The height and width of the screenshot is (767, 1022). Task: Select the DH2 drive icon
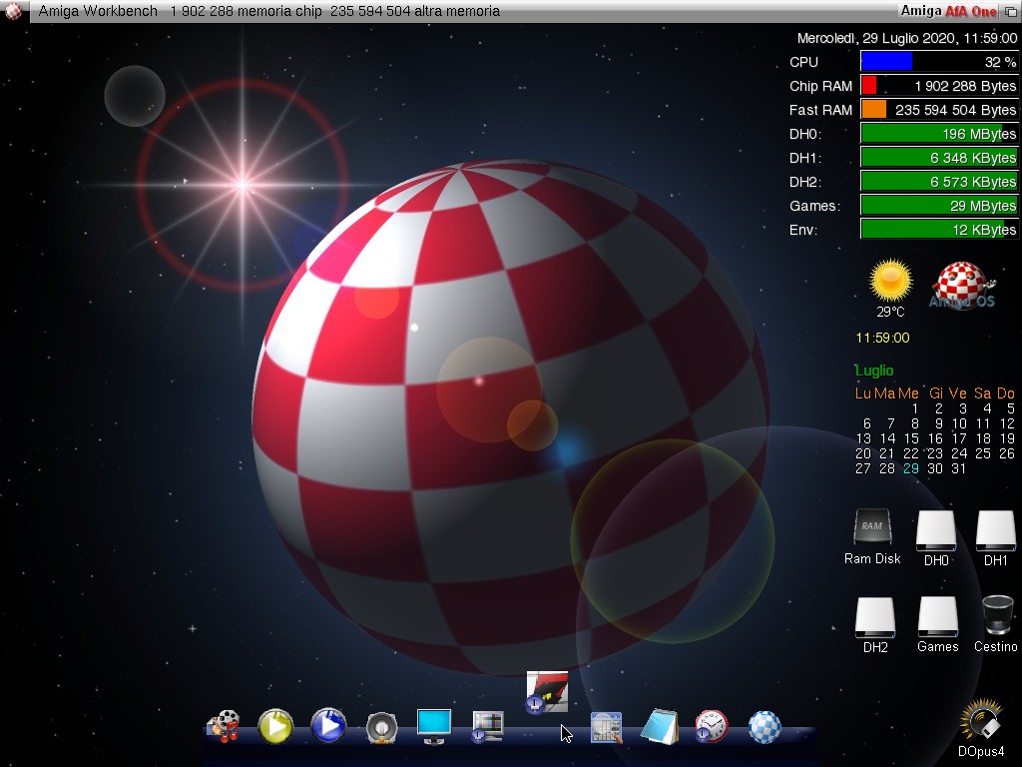pyautogui.click(x=875, y=617)
